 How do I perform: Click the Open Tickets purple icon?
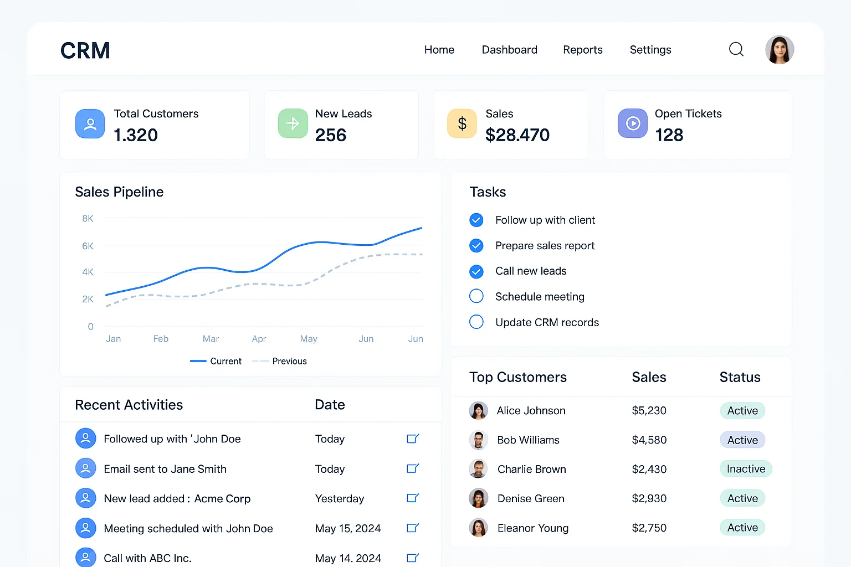pos(633,123)
